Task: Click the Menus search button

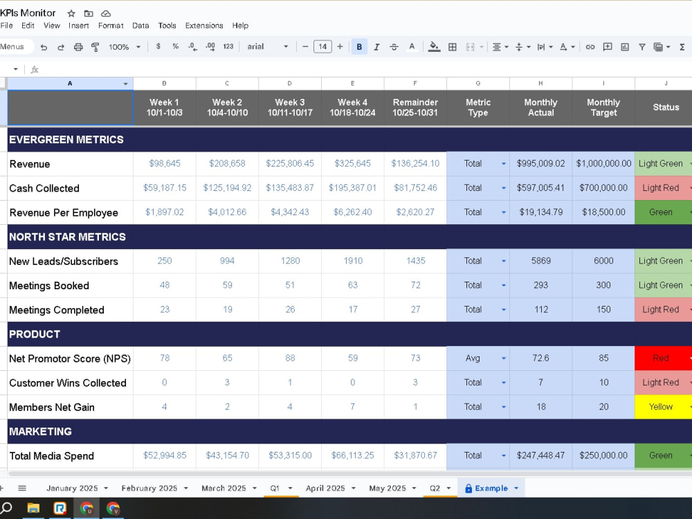Action: [16, 46]
